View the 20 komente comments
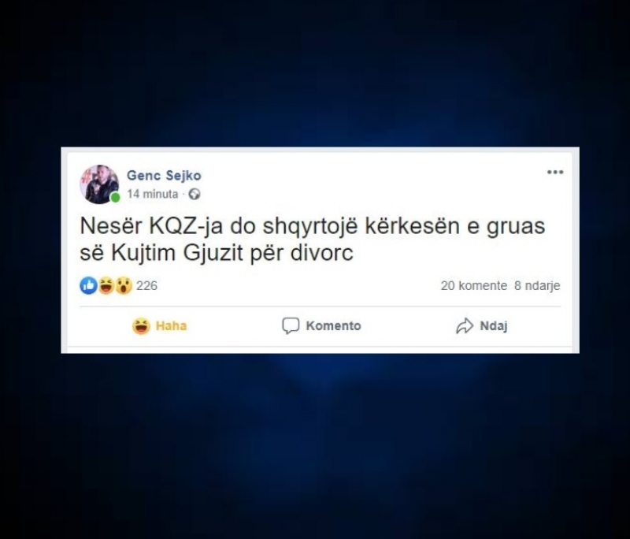630x539 pixels. point(474,286)
